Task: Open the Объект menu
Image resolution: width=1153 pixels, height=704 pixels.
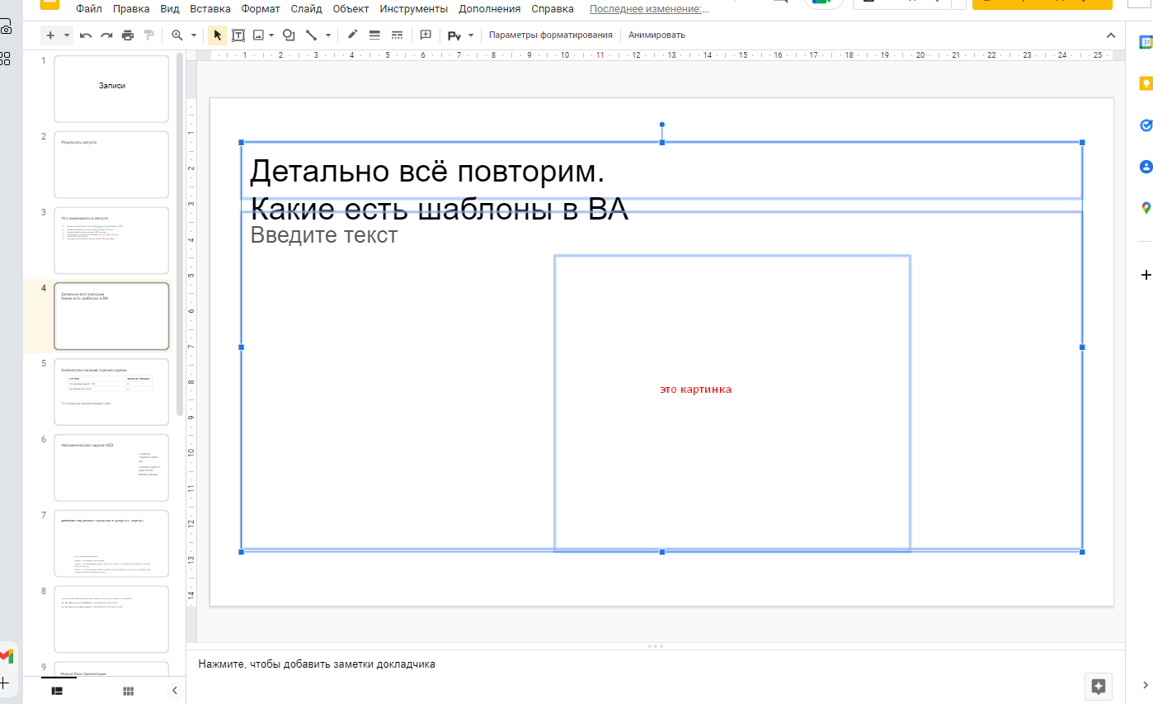Action: pos(351,9)
